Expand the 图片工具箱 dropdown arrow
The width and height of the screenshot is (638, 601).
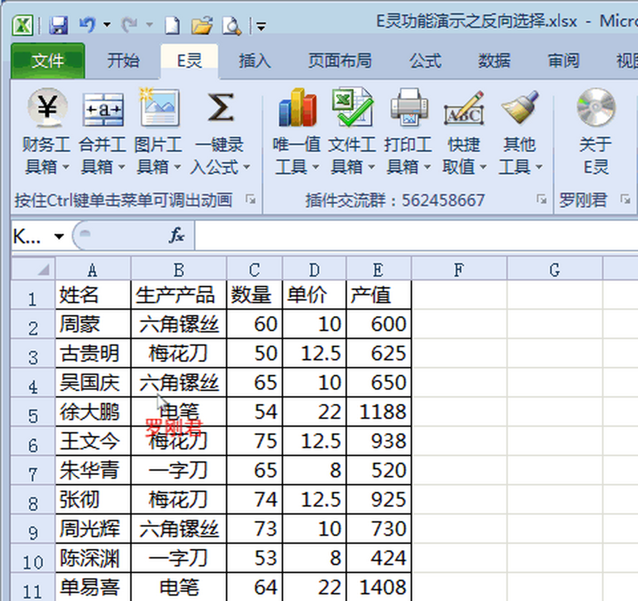(177, 167)
